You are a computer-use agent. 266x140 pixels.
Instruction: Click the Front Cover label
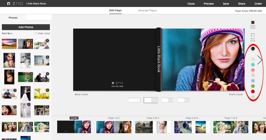(x=236, y=94)
